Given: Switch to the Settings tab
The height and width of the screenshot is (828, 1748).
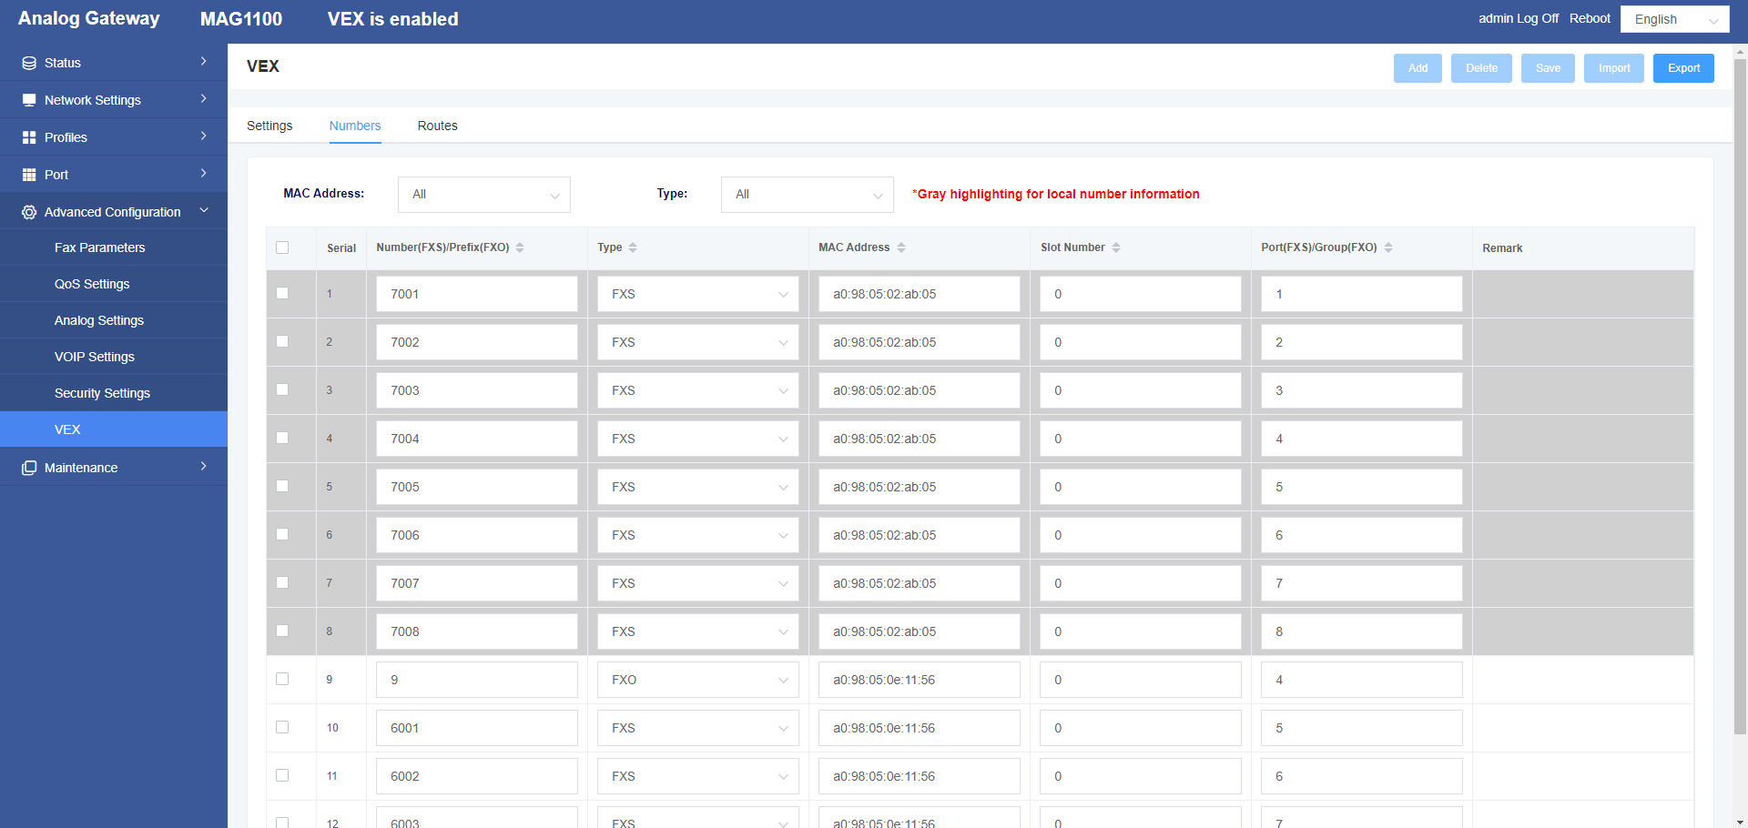Looking at the screenshot, I should coord(269,126).
